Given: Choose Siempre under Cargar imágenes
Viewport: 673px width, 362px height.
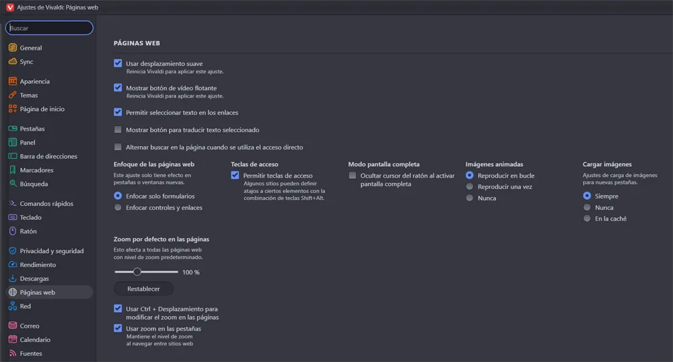Looking at the screenshot, I should pos(587,196).
